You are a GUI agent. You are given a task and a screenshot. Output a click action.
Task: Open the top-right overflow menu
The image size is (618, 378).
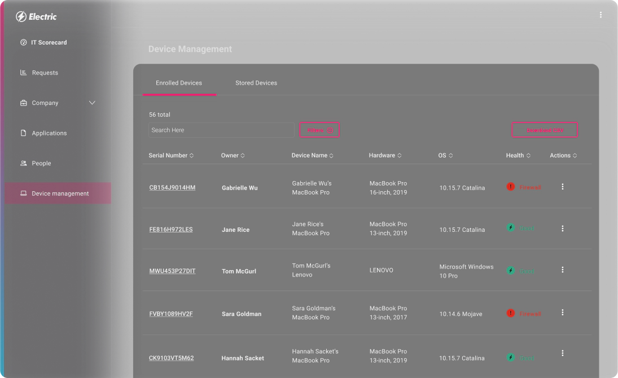(601, 15)
